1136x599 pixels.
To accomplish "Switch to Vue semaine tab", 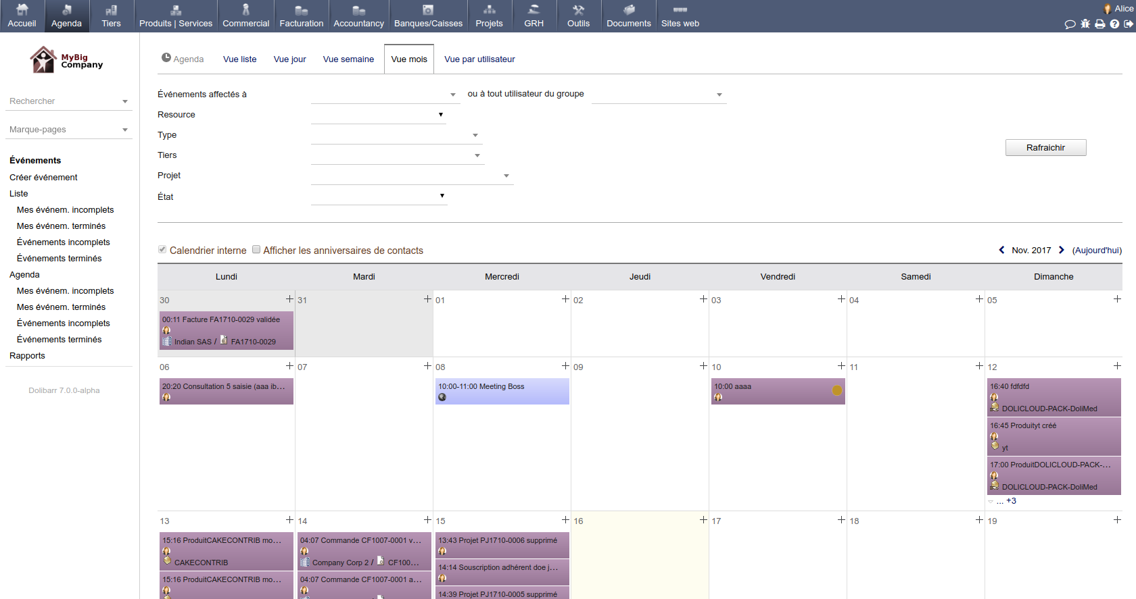I will (348, 59).
